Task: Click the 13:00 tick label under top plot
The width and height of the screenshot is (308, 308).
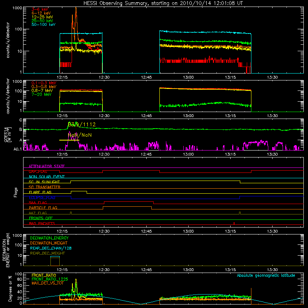Action: click(188, 77)
